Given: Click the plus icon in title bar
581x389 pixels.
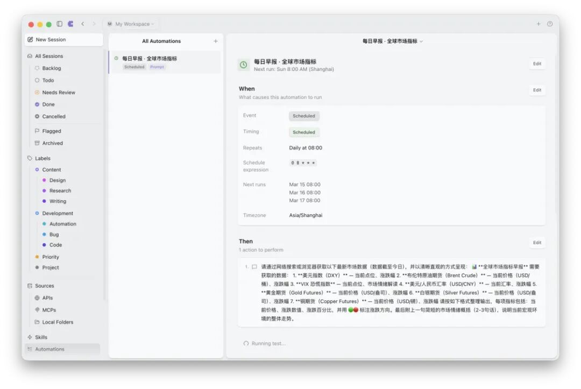Looking at the screenshot, I should 539,24.
